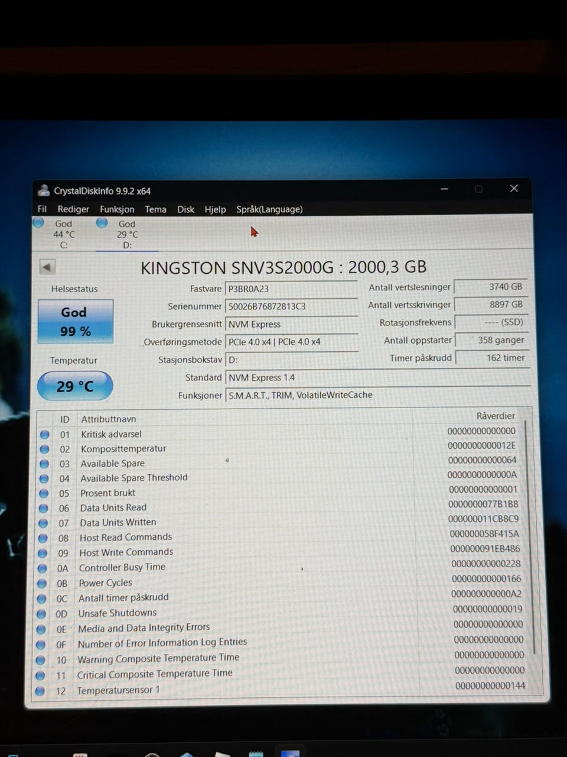Click status dot for Data Units Read row
Viewport: 567px width, 757px height.
tap(43, 508)
